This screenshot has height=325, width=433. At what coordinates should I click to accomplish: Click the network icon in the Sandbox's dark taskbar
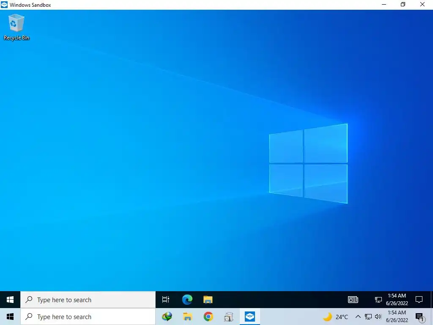coord(378,300)
